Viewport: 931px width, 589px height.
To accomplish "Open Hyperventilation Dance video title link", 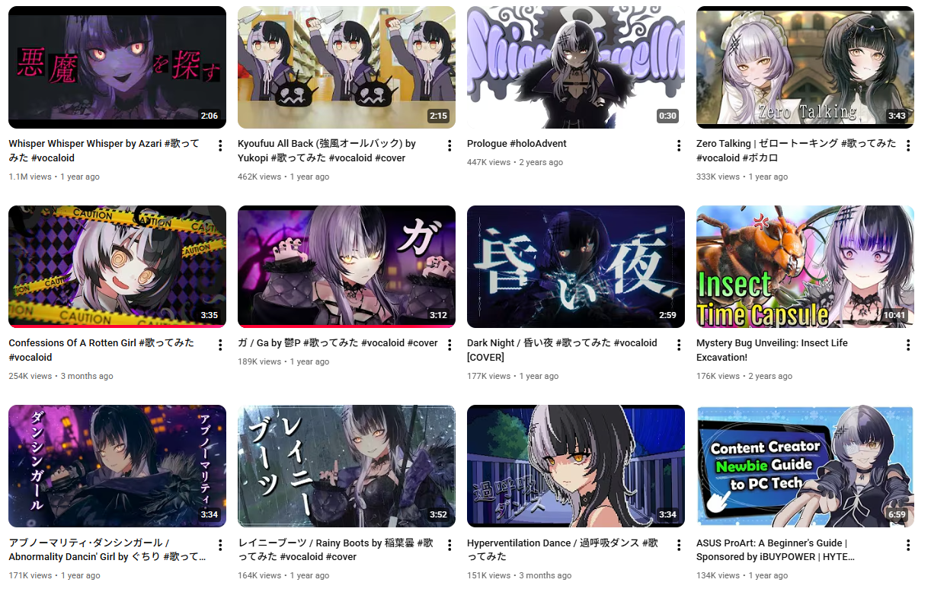I will coord(562,549).
